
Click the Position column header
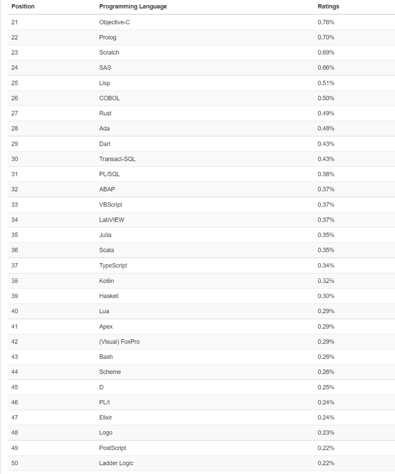[23, 7]
